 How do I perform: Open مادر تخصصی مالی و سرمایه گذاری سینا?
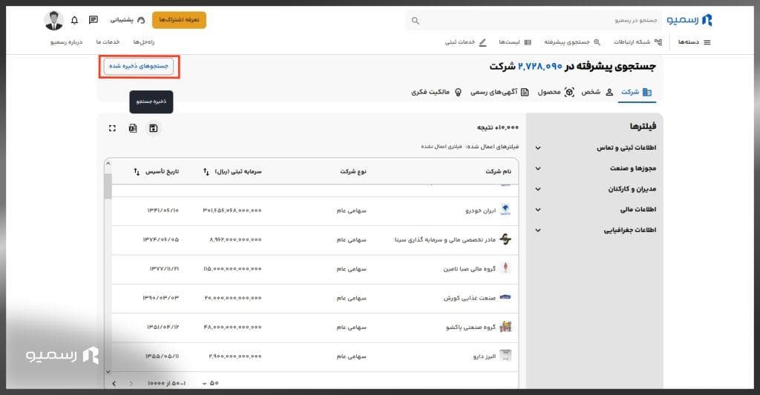point(315,240)
